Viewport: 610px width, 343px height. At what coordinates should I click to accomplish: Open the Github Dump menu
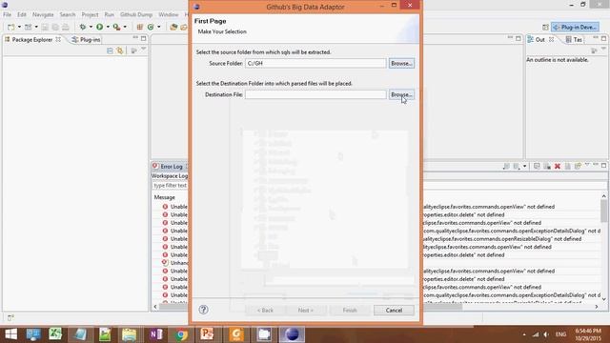[136, 14]
